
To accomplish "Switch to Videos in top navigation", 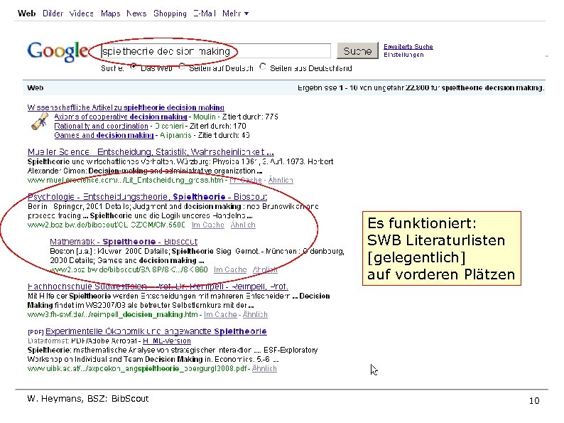I will coord(82,14).
